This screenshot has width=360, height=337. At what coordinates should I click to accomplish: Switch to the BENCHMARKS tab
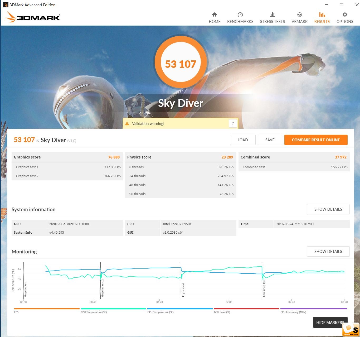point(240,18)
